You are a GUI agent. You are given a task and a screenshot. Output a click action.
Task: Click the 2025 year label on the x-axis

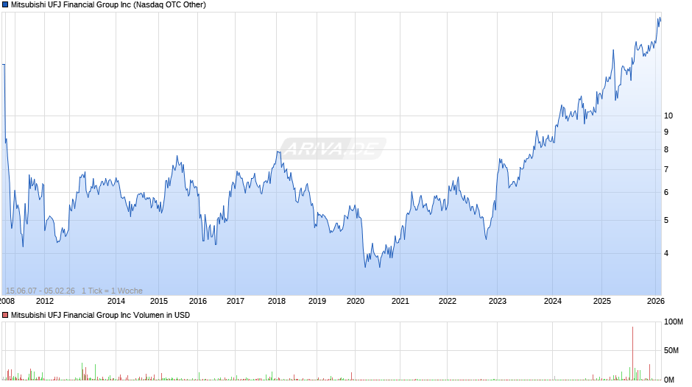[x=602, y=301]
